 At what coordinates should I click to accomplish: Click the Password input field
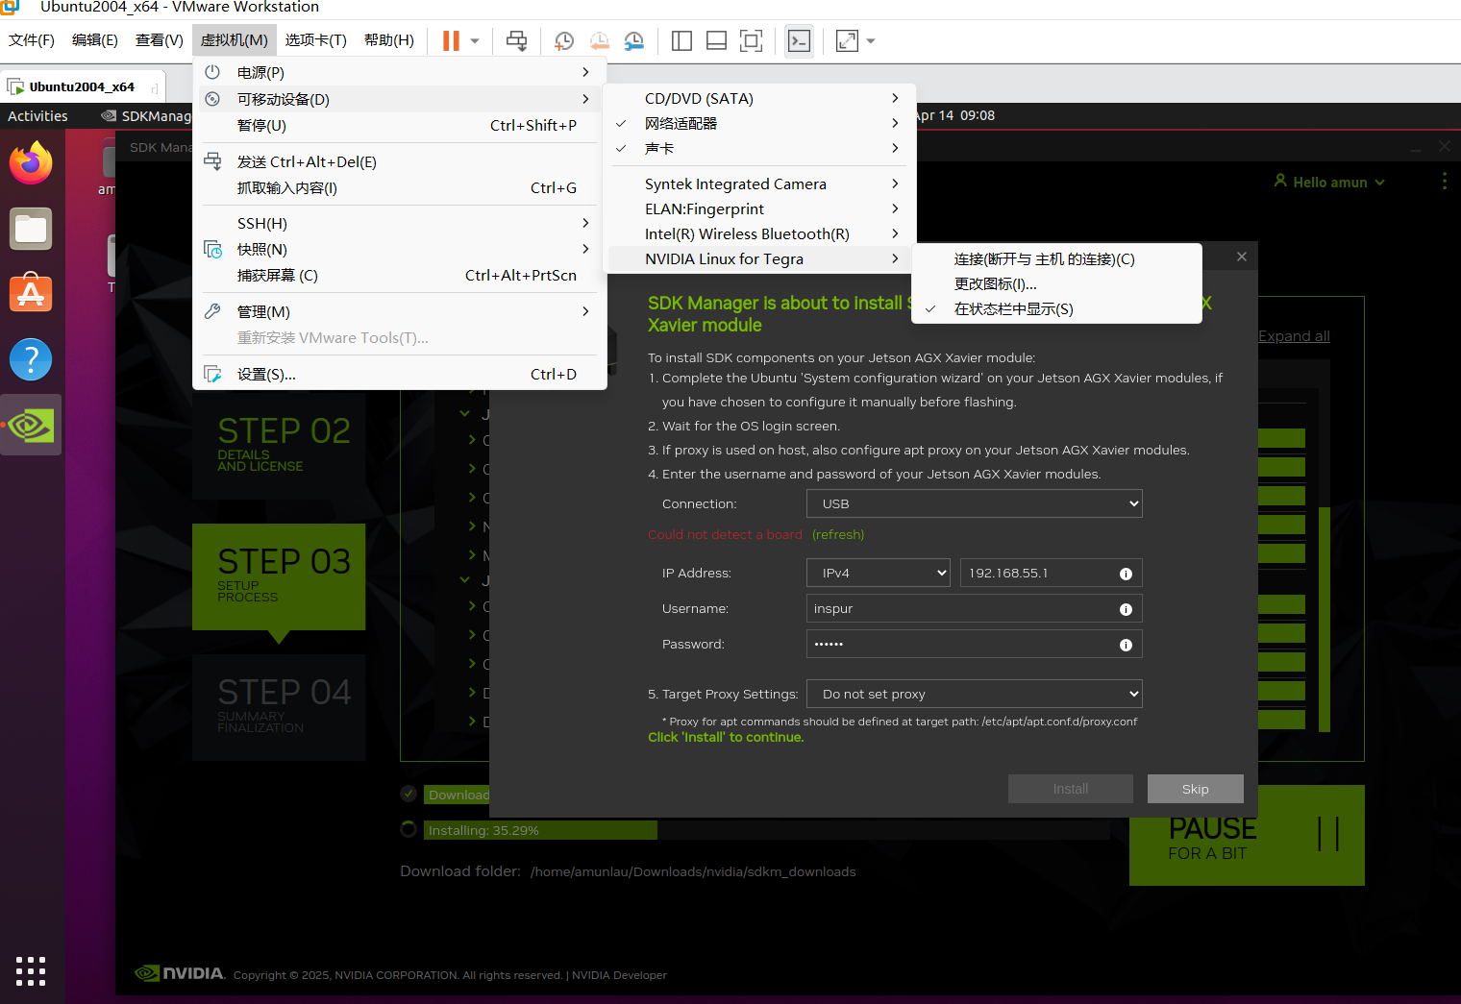[975, 644]
